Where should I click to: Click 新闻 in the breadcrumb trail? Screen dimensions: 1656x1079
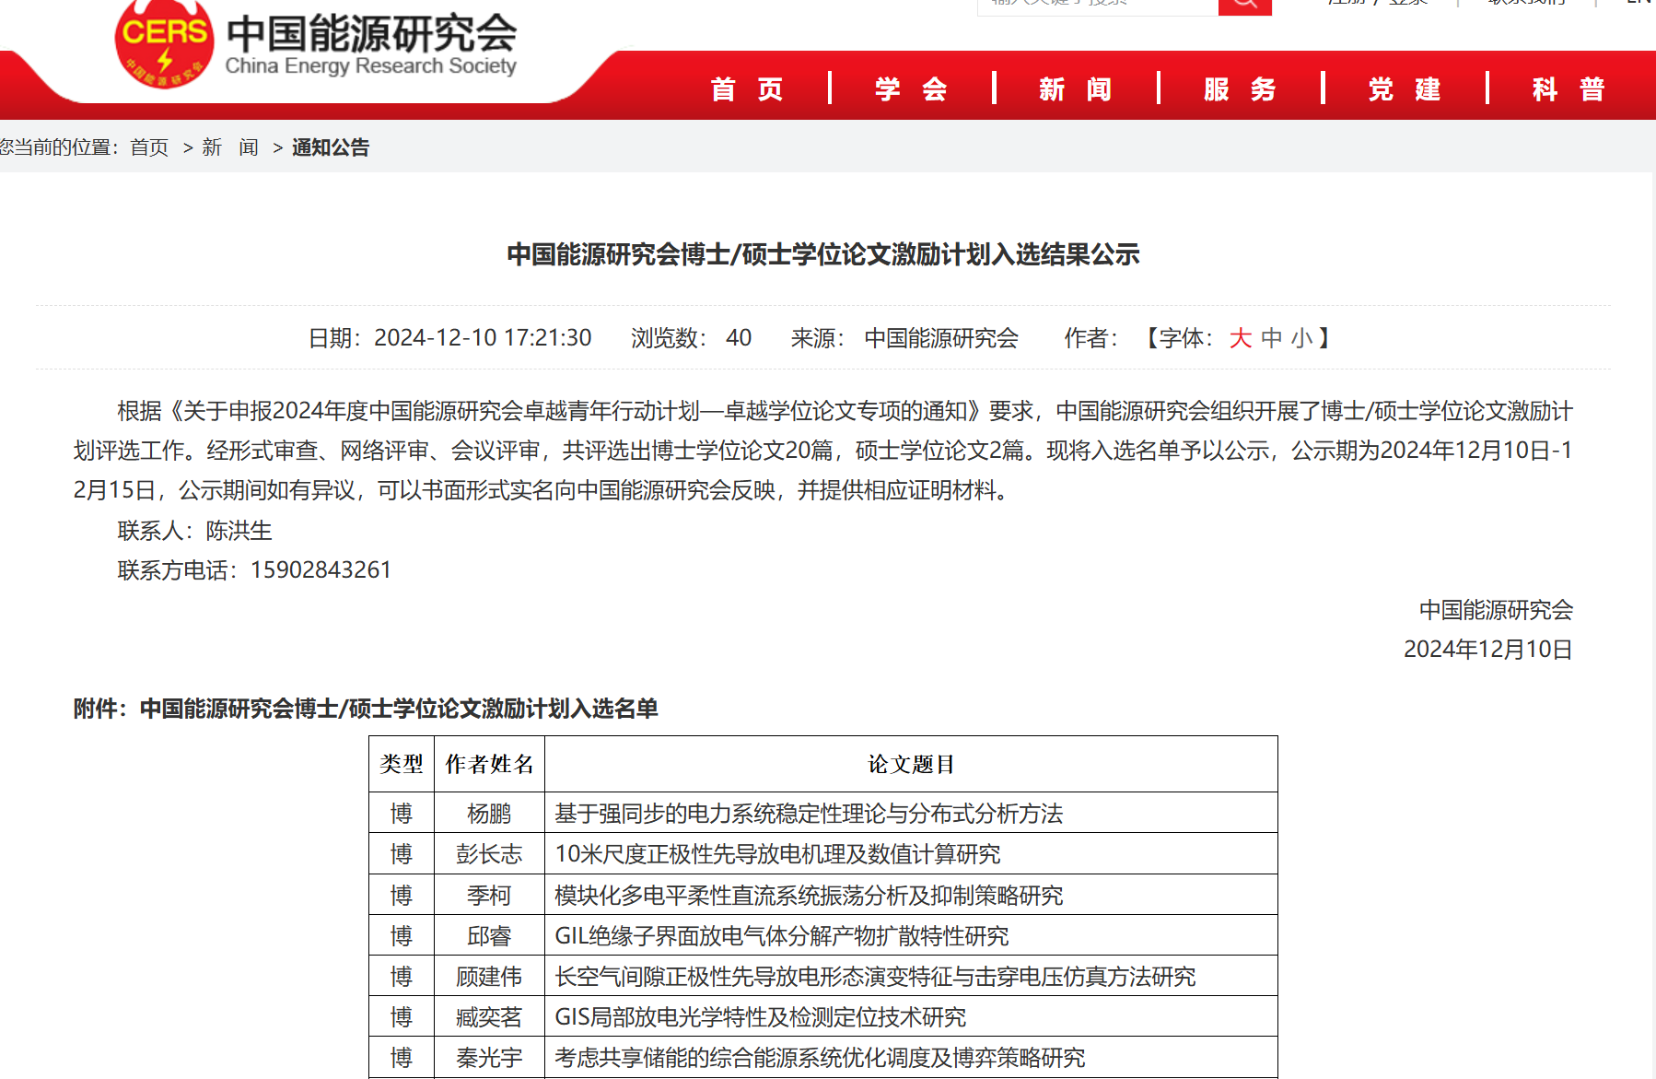(x=229, y=147)
